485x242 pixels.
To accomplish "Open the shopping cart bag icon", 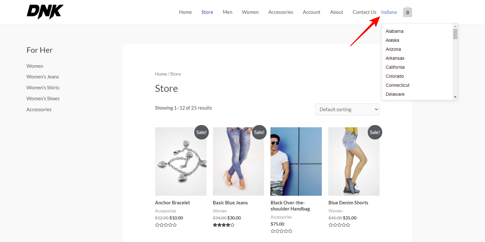I will (x=407, y=12).
